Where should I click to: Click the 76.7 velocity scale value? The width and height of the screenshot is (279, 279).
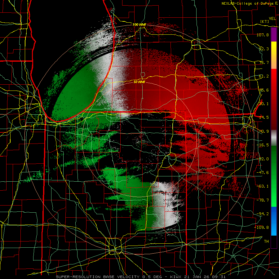pyautogui.click(x=264, y=62)
